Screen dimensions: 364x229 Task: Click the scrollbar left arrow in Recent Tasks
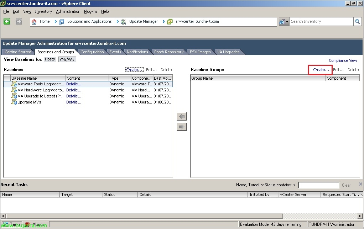(x=3, y=216)
